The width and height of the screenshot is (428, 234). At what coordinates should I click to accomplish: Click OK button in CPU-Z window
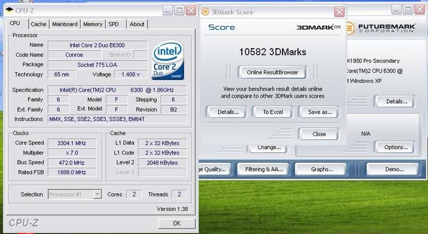[177, 223]
